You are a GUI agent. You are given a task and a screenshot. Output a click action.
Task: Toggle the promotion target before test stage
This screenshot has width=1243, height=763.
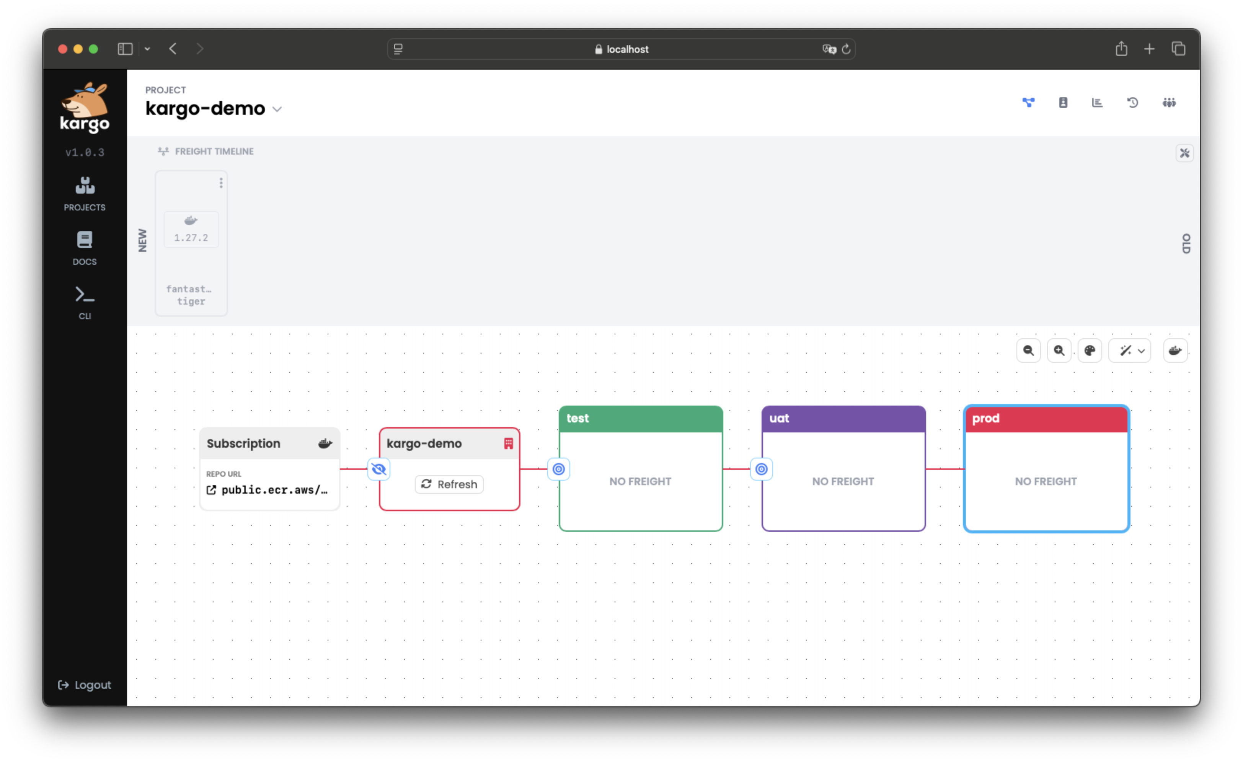click(x=559, y=469)
